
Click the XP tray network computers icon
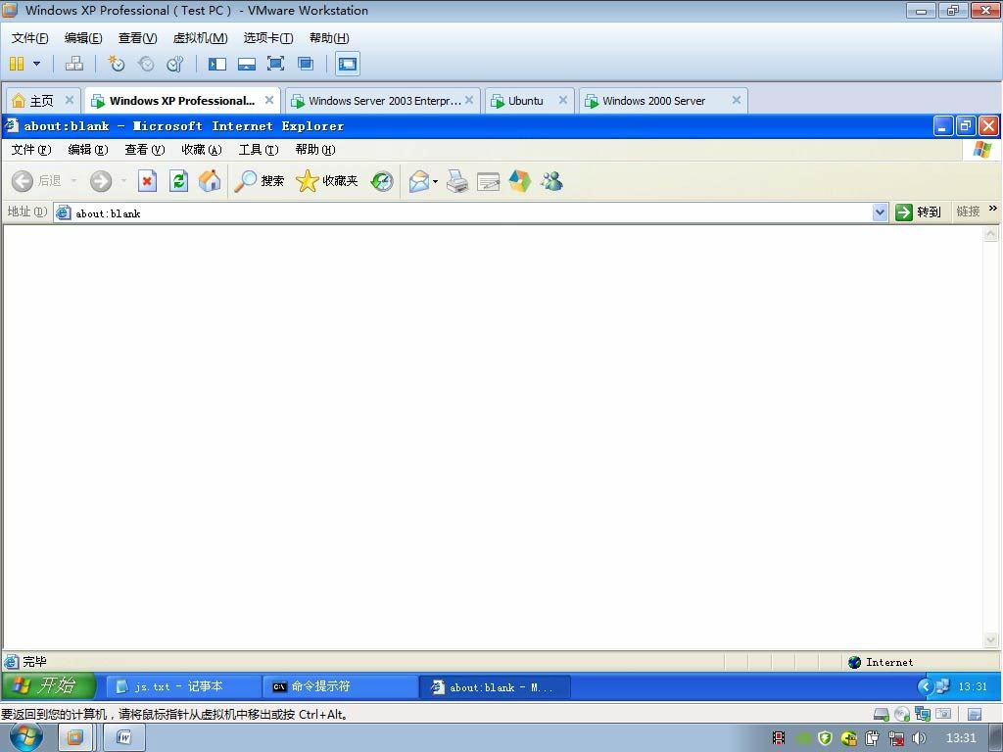[943, 686]
